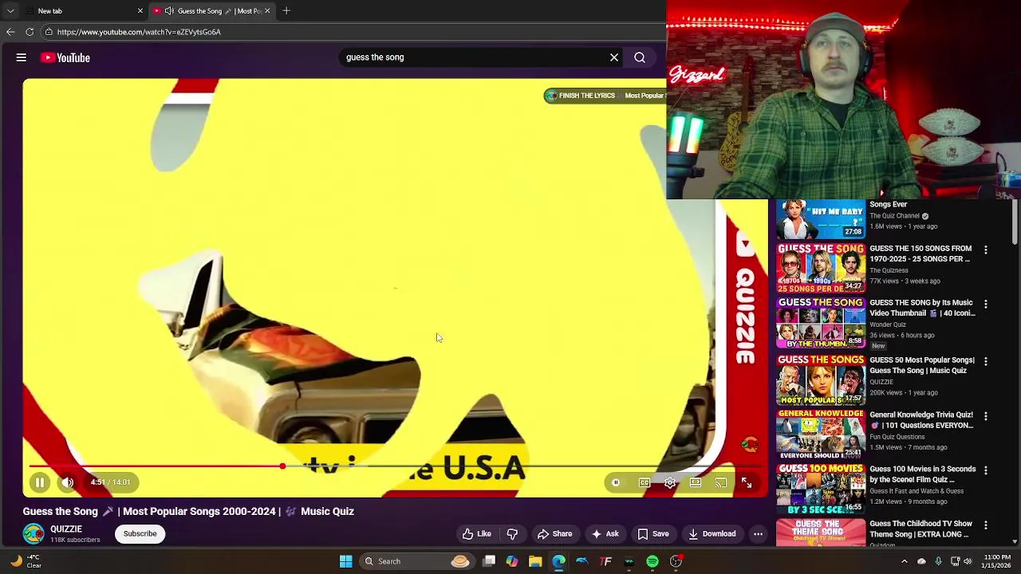
Task: Launch Copilot from the taskbar
Action: (512, 561)
